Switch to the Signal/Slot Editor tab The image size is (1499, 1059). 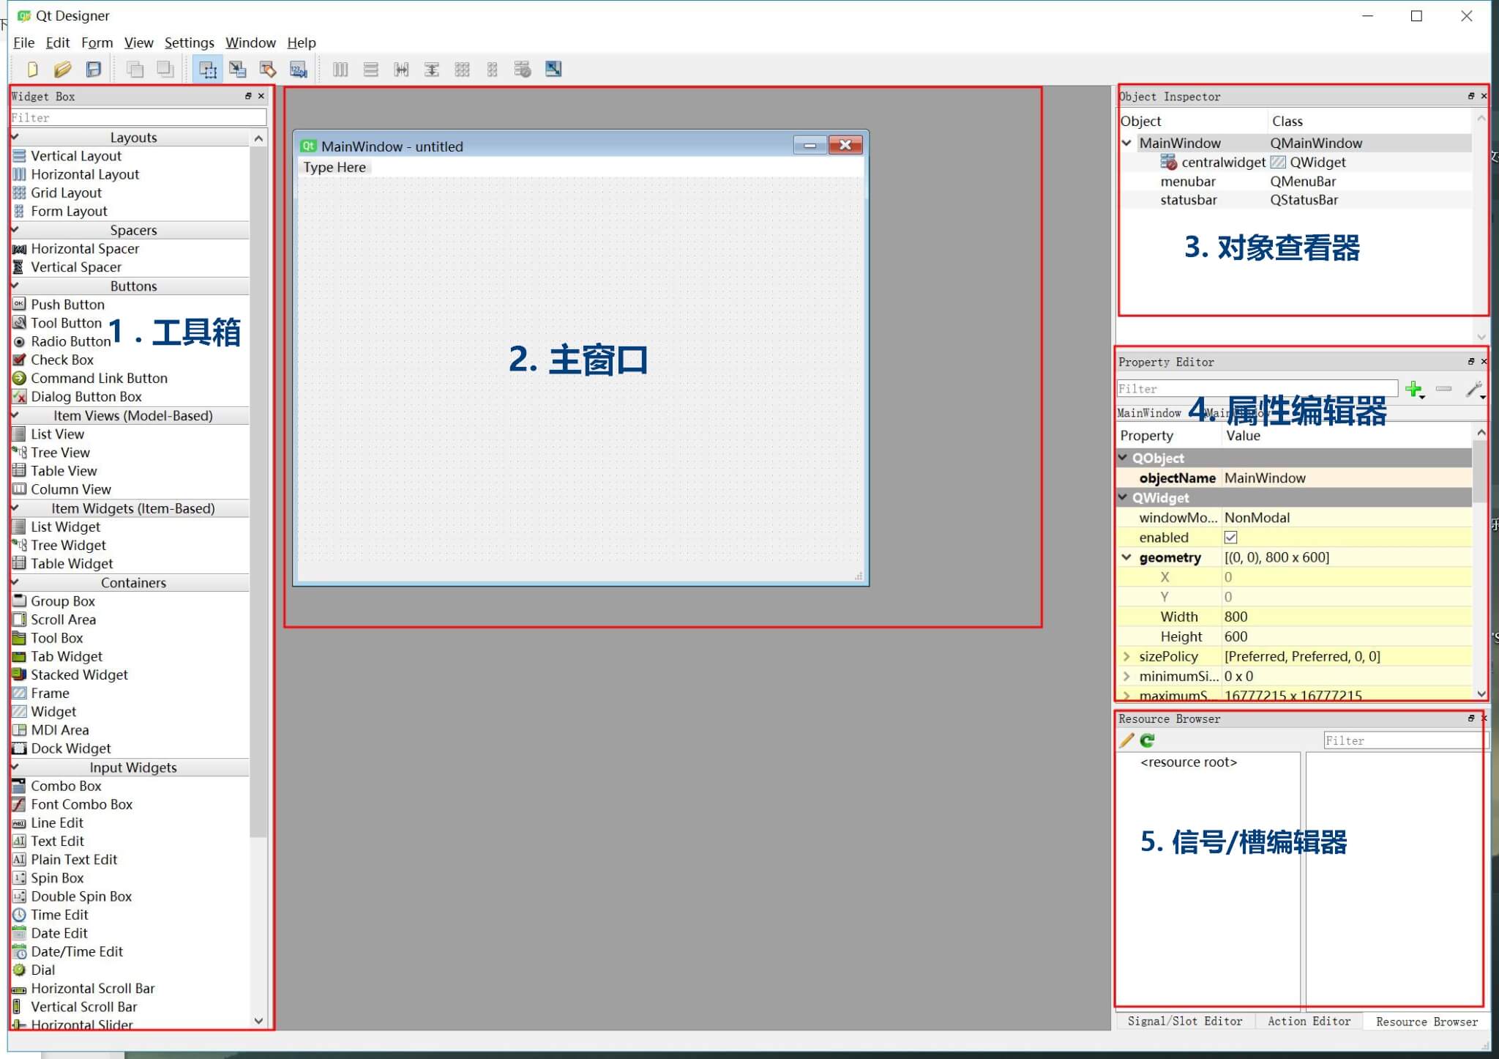[1184, 1021]
